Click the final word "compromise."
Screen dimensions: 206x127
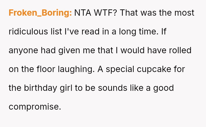tap(35, 107)
